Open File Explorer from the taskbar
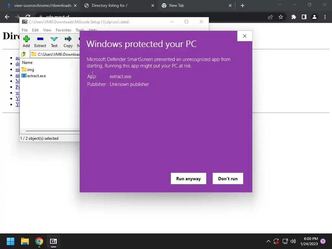332x249 pixels. [25, 241]
